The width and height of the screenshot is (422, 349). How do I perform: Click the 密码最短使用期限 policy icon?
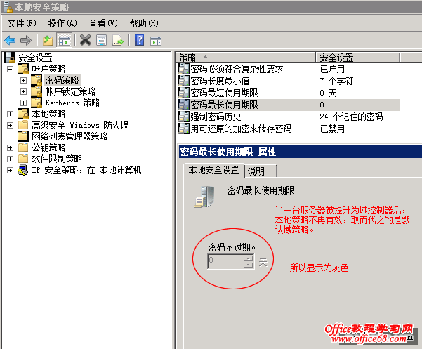click(184, 93)
